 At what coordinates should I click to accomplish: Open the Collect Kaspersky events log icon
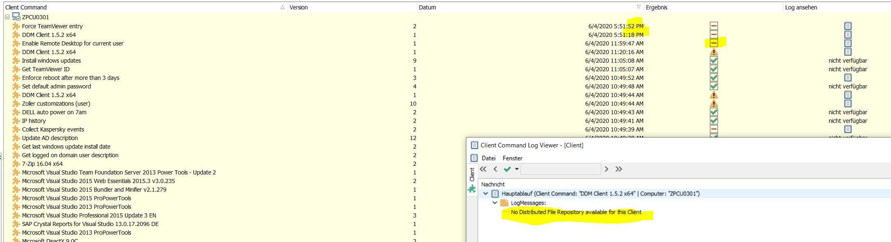pyautogui.click(x=848, y=129)
